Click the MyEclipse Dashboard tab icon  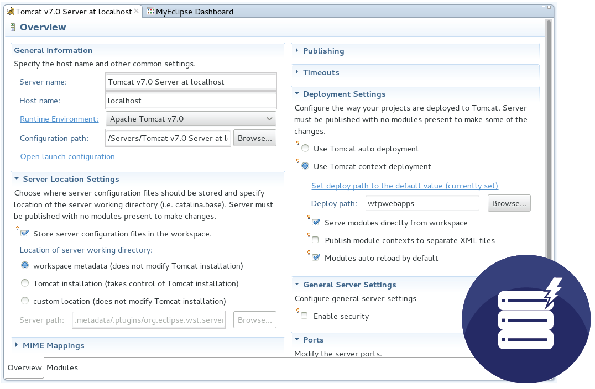150,12
